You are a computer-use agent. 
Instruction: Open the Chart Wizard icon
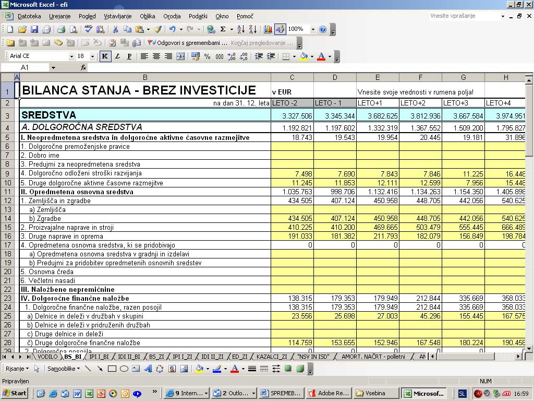click(268, 30)
